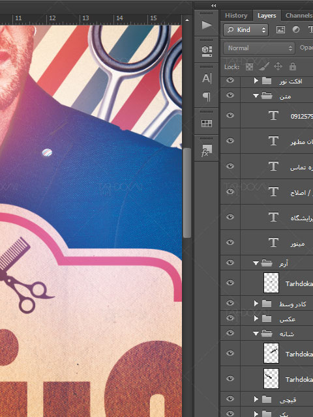Hide the عکس group

[230, 318]
